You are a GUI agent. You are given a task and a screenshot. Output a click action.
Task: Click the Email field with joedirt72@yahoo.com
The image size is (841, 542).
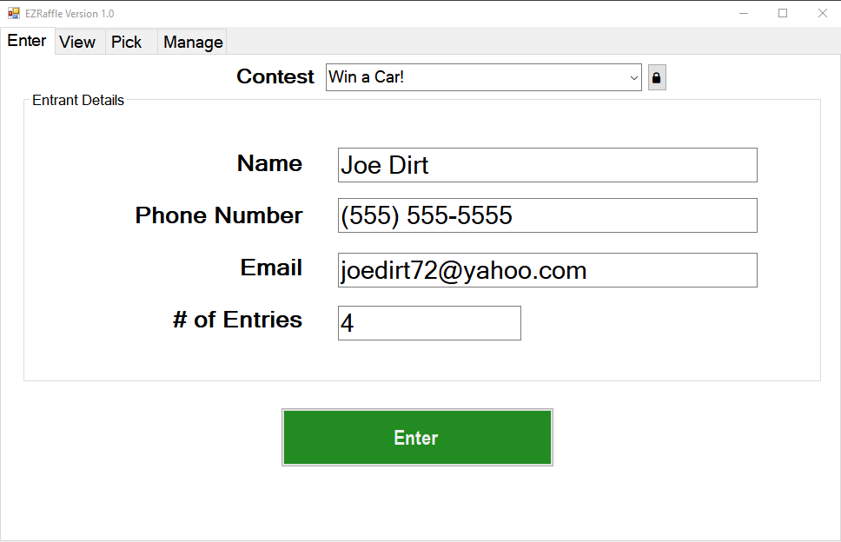pos(547,270)
